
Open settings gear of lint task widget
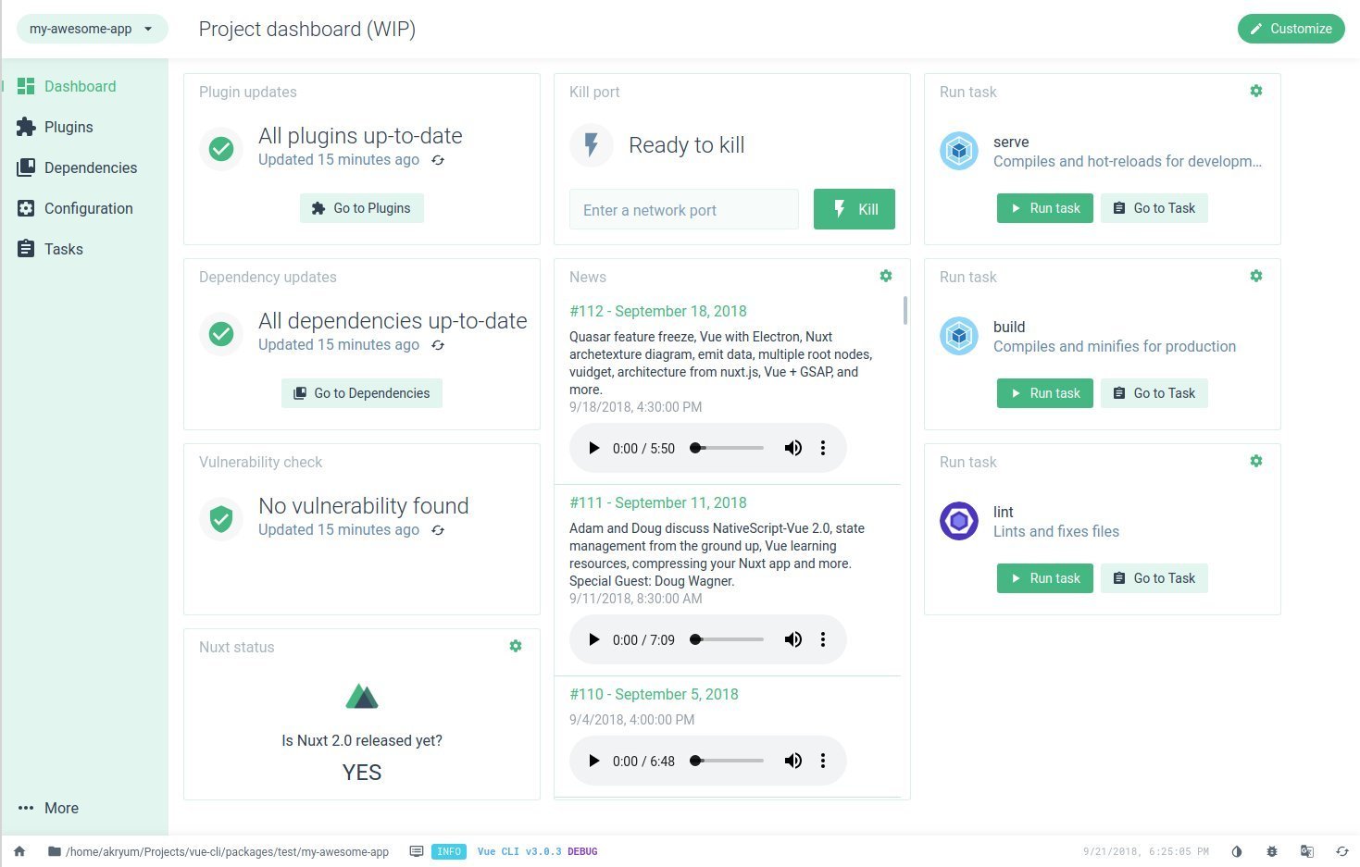[x=1256, y=461]
